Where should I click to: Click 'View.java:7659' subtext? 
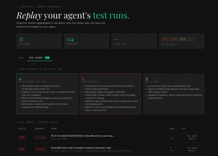(x=59, y=139)
